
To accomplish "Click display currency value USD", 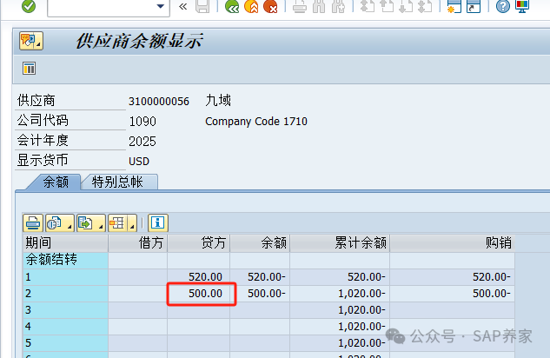I will (x=139, y=162).
